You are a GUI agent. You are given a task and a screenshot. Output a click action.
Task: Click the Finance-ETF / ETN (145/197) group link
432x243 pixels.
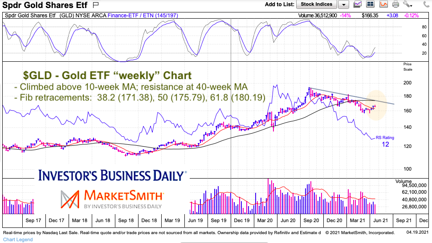pyautogui.click(x=143, y=16)
